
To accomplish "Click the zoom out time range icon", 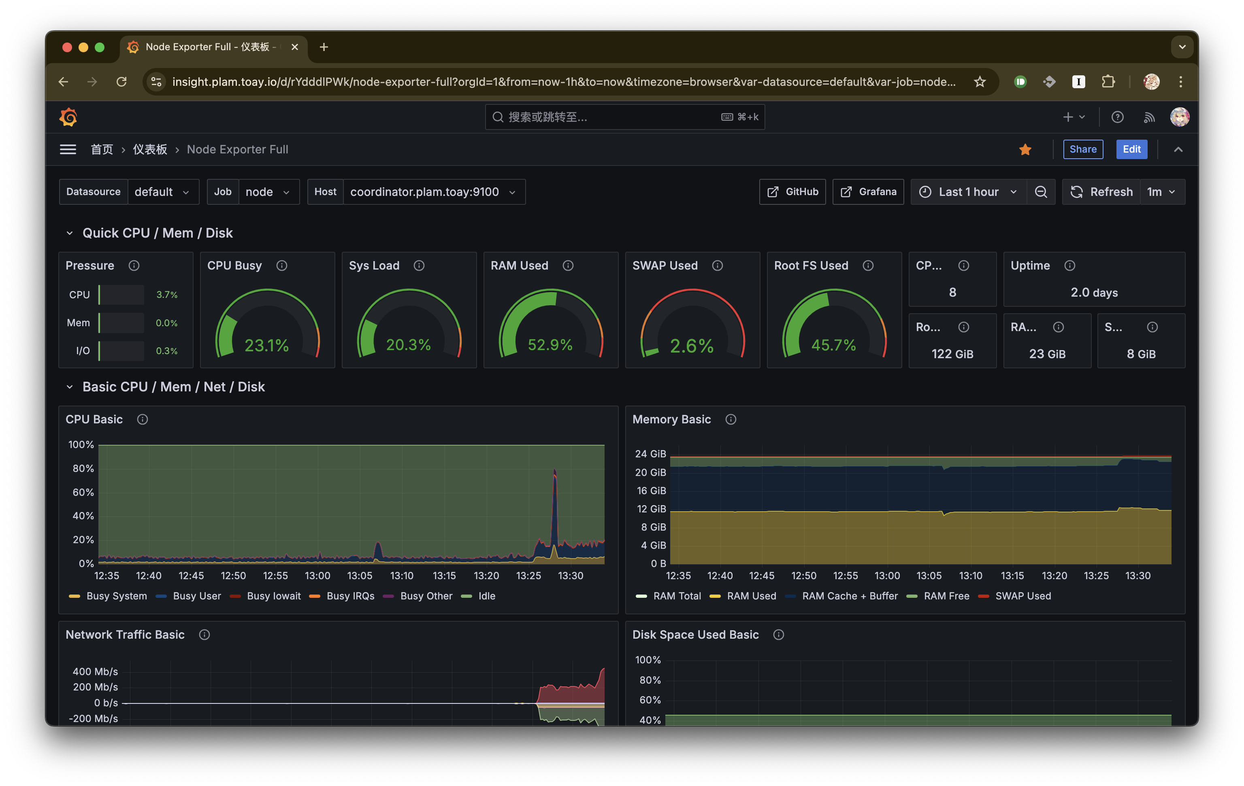I will (x=1041, y=192).
